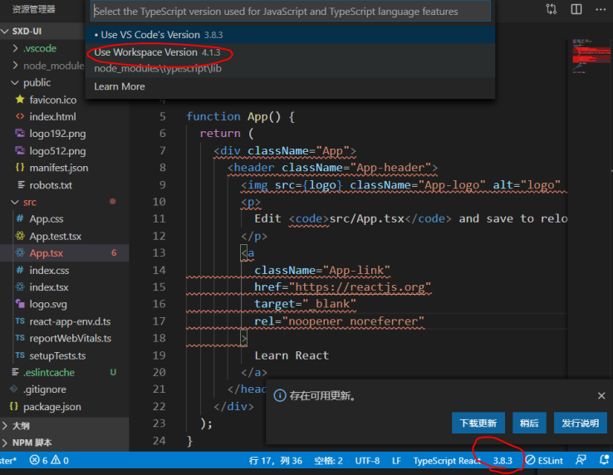Click 稍后 later button
The width and height of the screenshot is (613, 475).
point(529,423)
